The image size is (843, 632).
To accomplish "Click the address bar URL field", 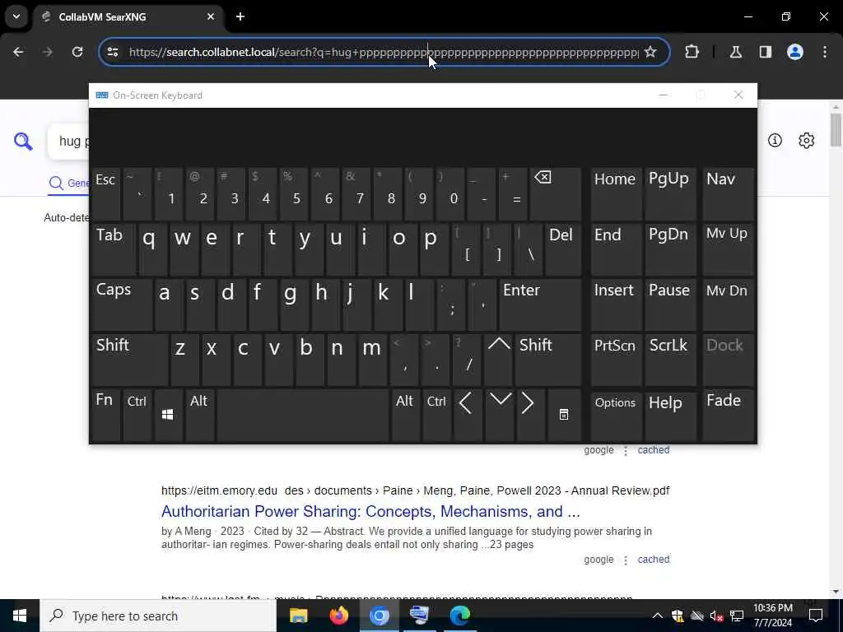I will [384, 52].
